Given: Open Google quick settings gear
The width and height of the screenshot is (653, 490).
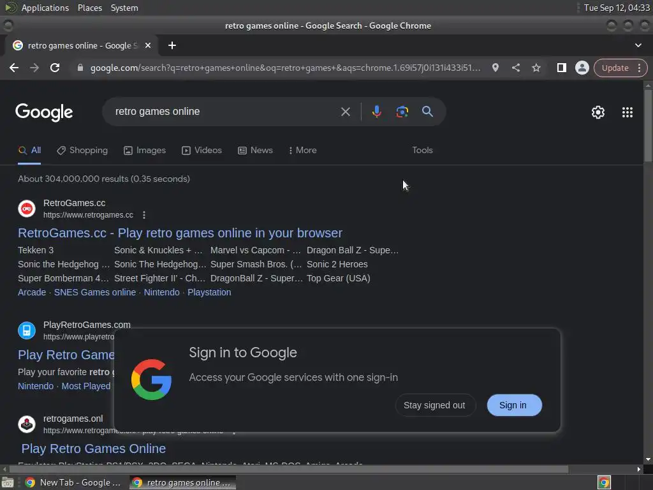Looking at the screenshot, I should coord(598,112).
